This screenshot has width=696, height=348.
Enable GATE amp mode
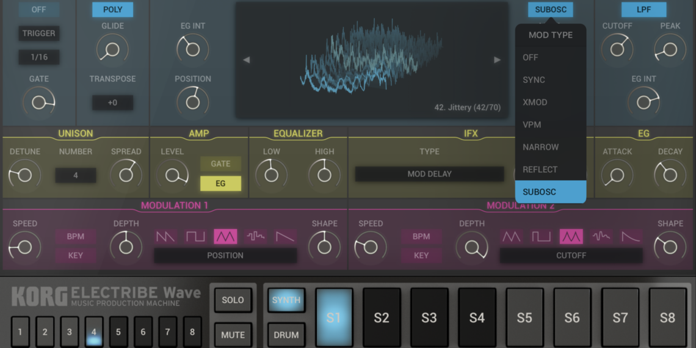point(220,164)
